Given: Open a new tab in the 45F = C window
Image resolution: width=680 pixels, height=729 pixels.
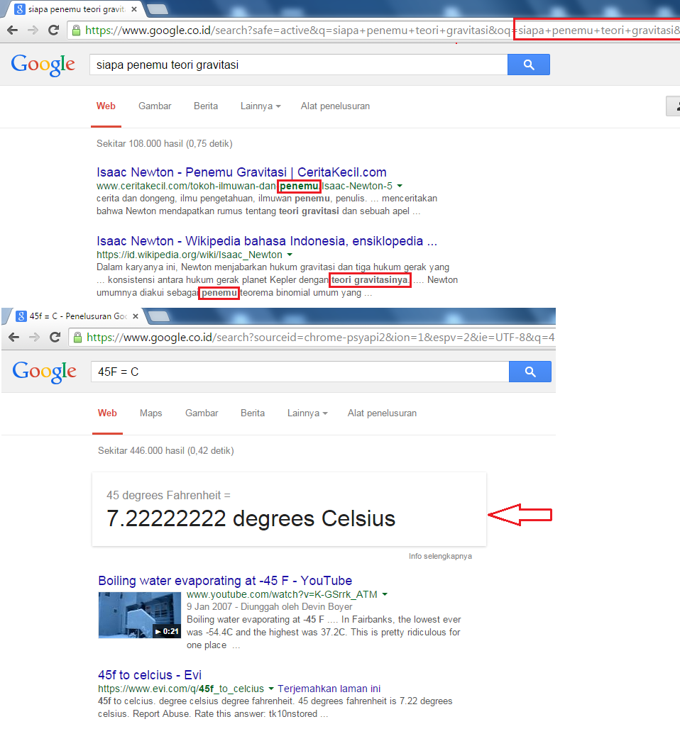Looking at the screenshot, I should click(x=159, y=316).
